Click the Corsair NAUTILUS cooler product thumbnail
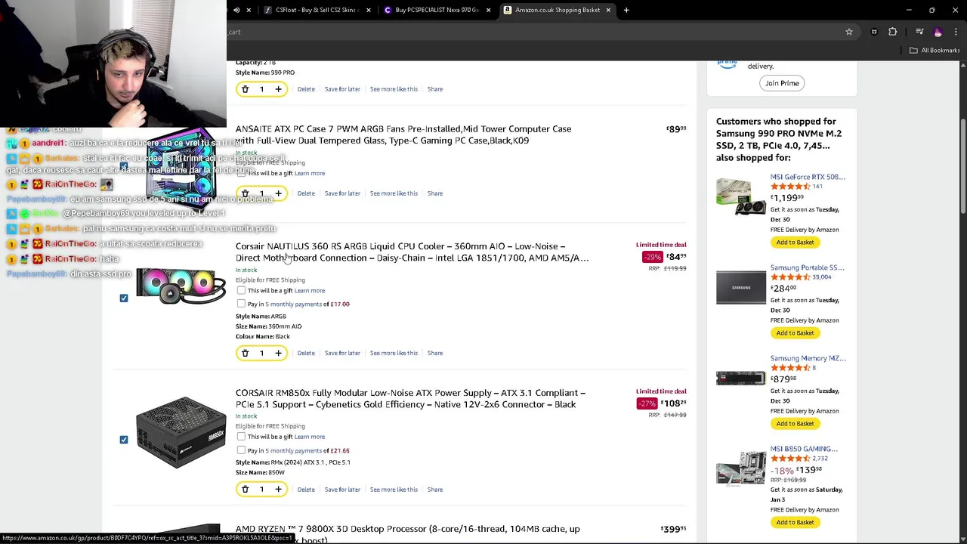Viewport: 967px width, 544px height. click(x=181, y=286)
